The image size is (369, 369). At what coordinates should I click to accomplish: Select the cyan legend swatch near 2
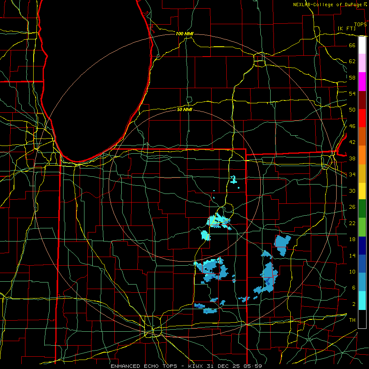362,301
